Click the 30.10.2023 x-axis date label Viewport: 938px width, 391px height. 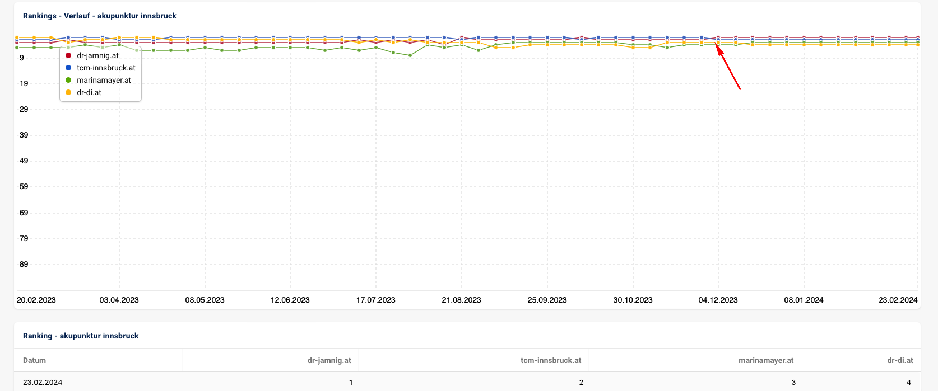click(x=633, y=300)
